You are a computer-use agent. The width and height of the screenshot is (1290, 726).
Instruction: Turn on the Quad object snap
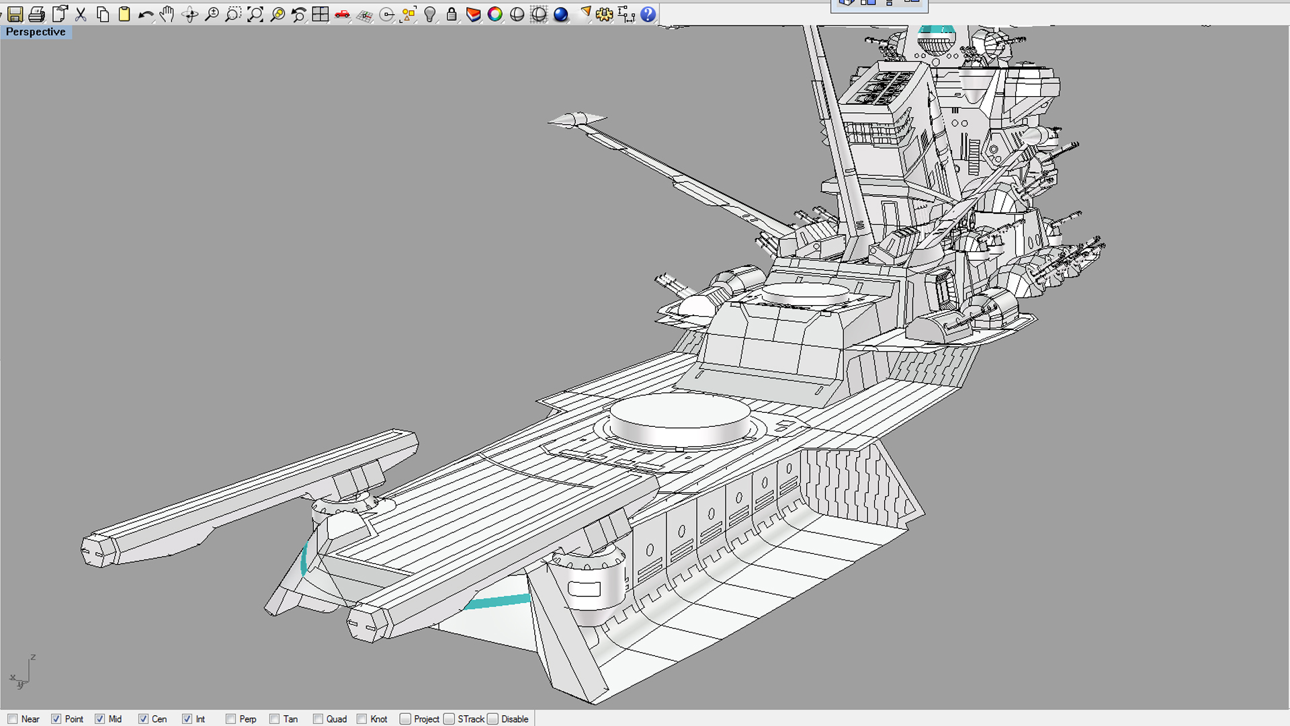click(318, 719)
